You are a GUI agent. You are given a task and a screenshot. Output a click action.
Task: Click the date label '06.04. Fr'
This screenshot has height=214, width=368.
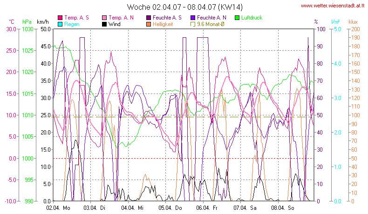tap(207, 208)
